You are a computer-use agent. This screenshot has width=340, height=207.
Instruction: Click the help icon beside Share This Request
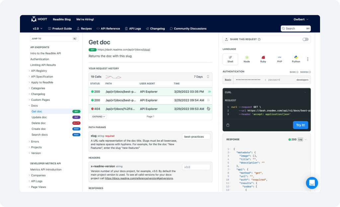tap(259, 39)
